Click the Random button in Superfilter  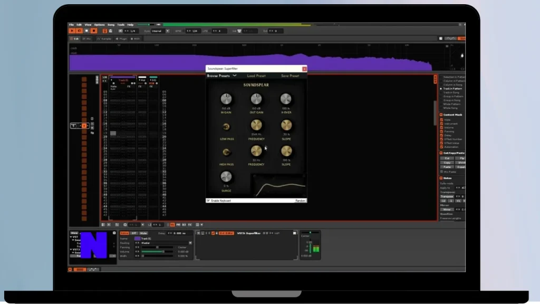(x=300, y=201)
